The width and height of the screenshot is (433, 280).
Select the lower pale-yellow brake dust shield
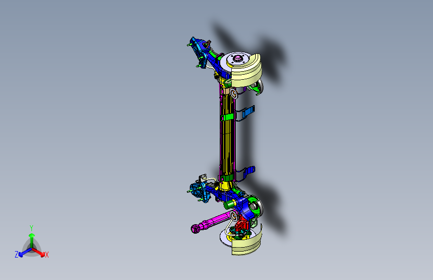click(247, 244)
